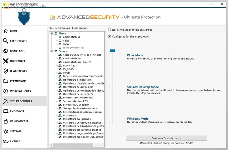Click the License key icon

click(6, 141)
